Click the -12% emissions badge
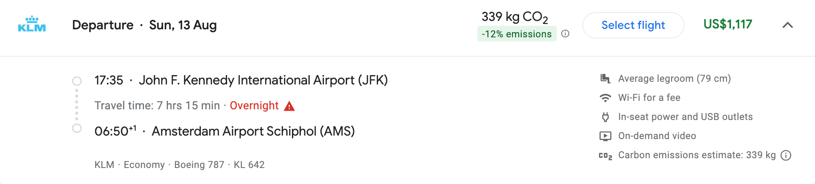The width and height of the screenshot is (815, 184). pyautogui.click(x=516, y=34)
